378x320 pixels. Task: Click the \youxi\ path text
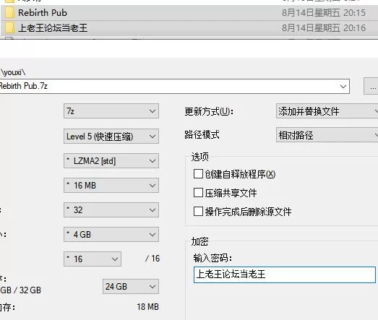pos(13,72)
